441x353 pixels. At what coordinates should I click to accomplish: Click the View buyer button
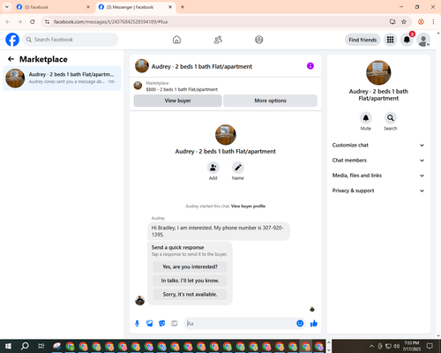[x=177, y=101]
